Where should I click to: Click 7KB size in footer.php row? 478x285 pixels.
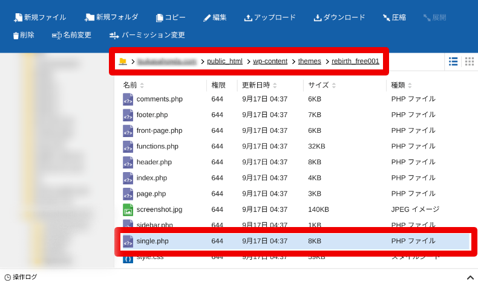pos(314,115)
